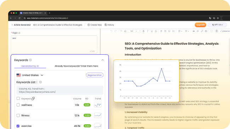The height and width of the screenshot is (129, 230).
Task: Insert a hyperlink
Action: coord(202,31)
